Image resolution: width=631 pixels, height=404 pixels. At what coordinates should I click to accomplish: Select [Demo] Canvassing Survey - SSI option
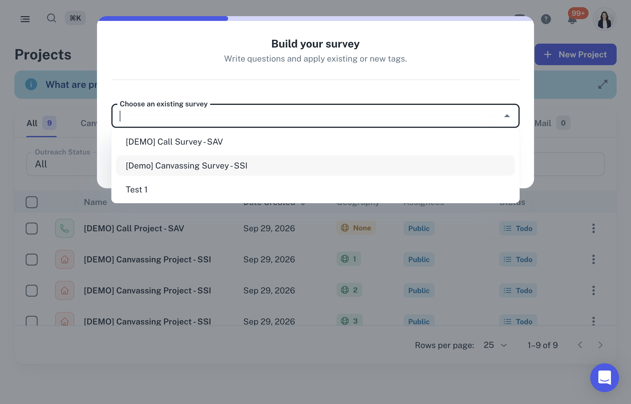pyautogui.click(x=315, y=166)
